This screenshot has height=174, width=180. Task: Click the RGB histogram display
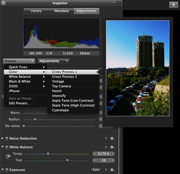tap(61, 33)
